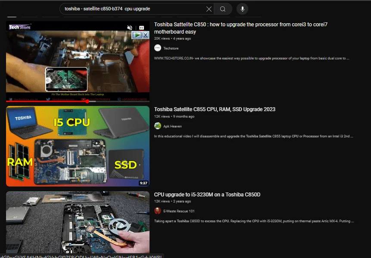This screenshot has width=371, height=258.
Task: Open the E-Waste Rescue 101 channel link
Action: 179,211
